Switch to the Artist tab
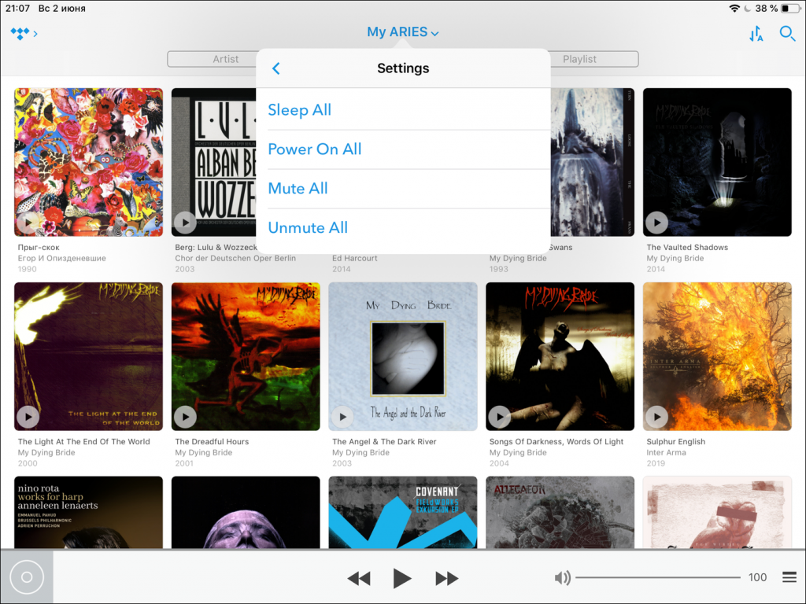The width and height of the screenshot is (806, 604). point(225,59)
